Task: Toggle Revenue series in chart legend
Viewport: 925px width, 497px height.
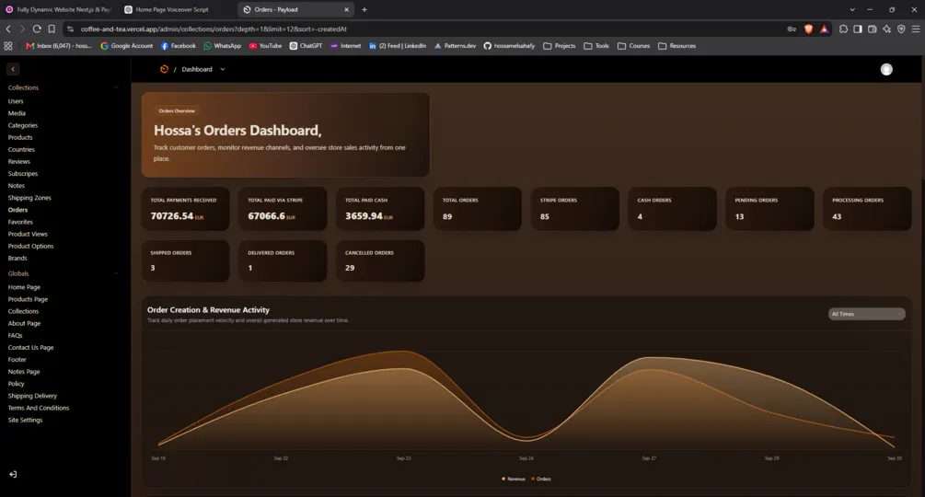Action: [514, 479]
